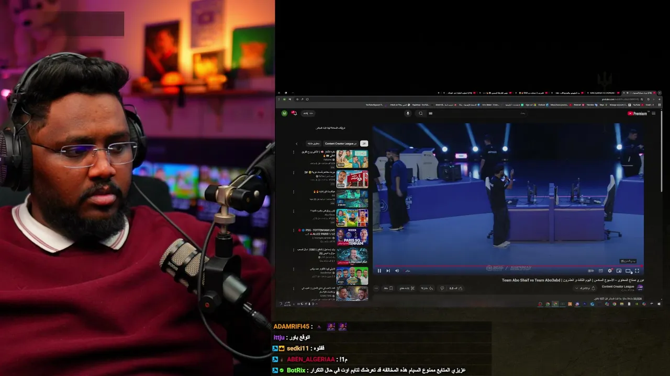Image resolution: width=670 pixels, height=376 pixels.
Task: Click YouTube search magnifier button
Action: 421,113
